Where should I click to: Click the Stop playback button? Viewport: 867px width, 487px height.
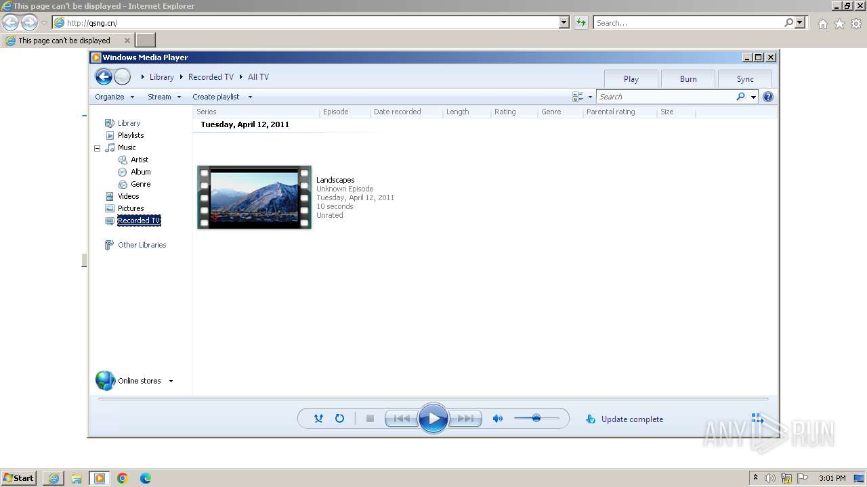click(x=370, y=419)
